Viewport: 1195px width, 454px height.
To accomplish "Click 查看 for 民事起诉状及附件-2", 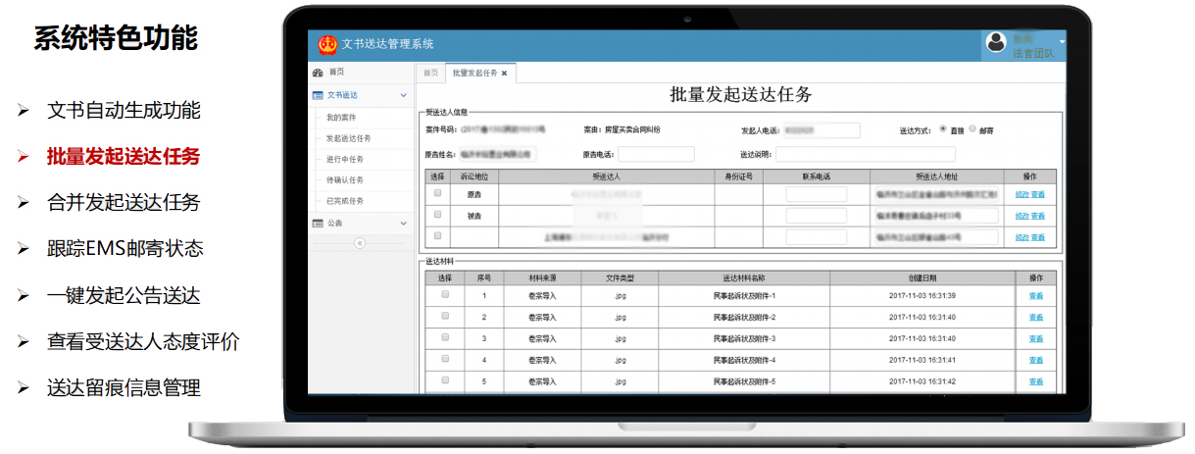I will tap(1036, 317).
